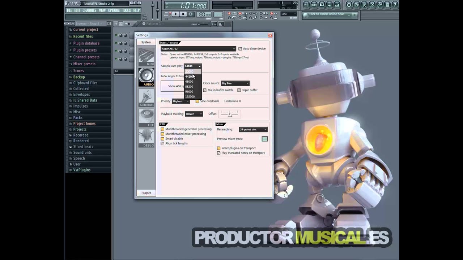Screen dimensions: 463x260
Task: Toggle Smart disable option
Action: (x=162, y=139)
